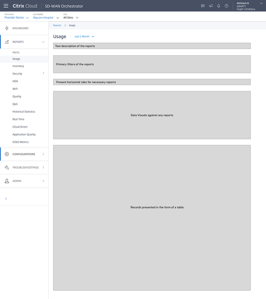Screen dimensions: 266x299
Task: Click the horizontal tabs placeholder bar
Action: (152, 82)
